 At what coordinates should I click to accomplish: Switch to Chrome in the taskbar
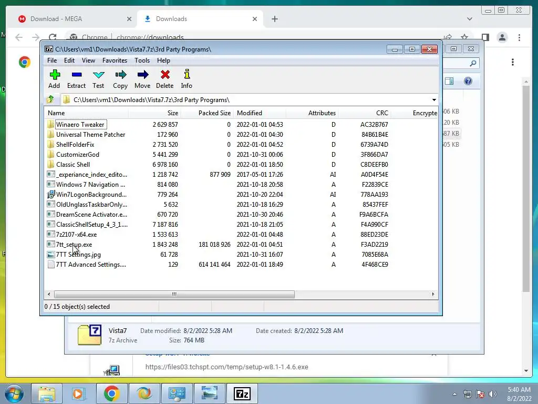tap(111, 393)
